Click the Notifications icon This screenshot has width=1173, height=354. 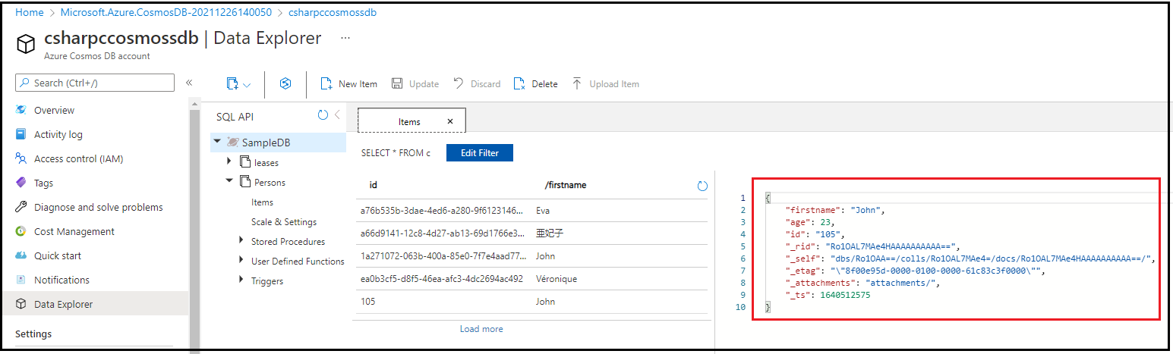coord(21,280)
